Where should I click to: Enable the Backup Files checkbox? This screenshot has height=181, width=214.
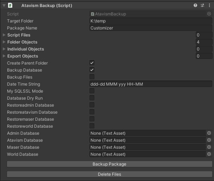pos(92,77)
